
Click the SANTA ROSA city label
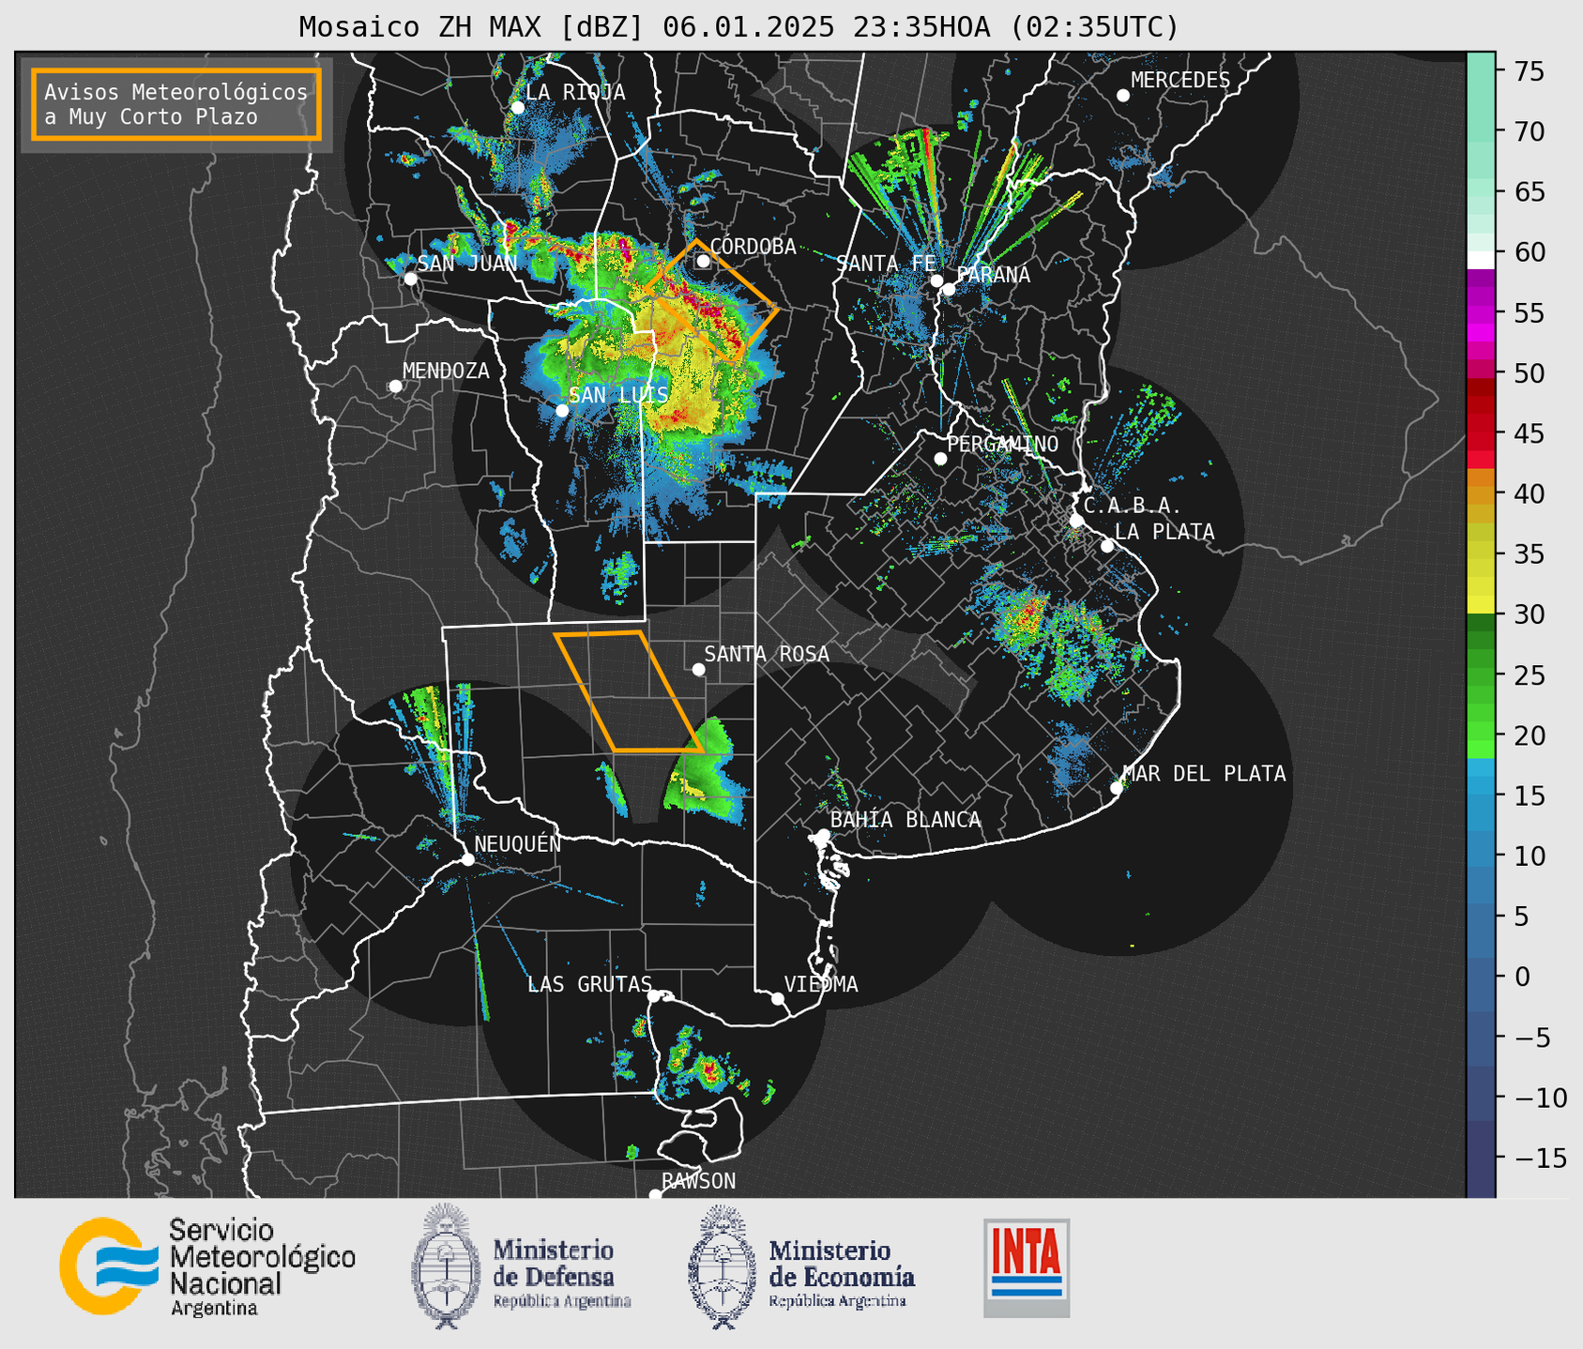pos(767,654)
